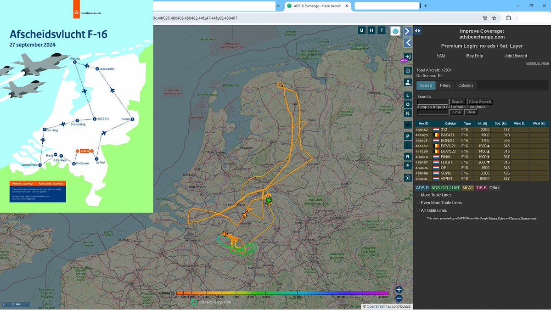Open map settings gear icon
This screenshot has height=310, width=551.
408,71
